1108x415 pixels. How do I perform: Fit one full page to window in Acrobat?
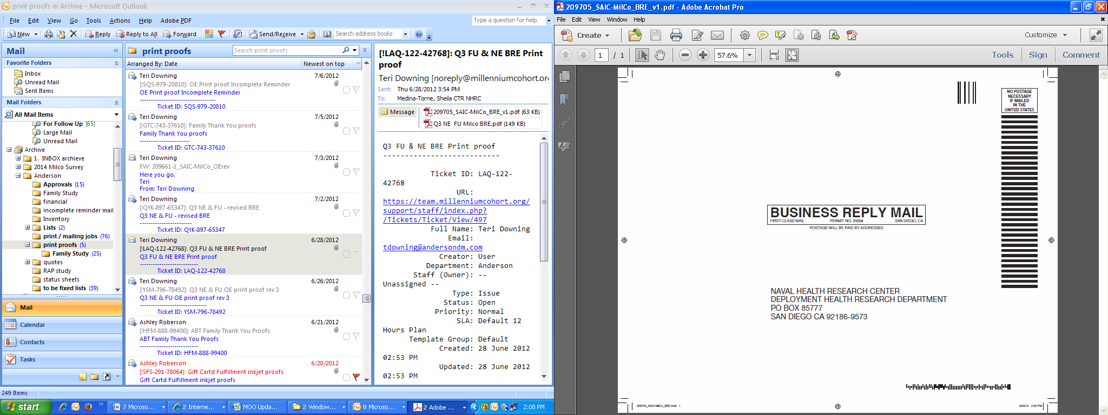click(x=792, y=55)
